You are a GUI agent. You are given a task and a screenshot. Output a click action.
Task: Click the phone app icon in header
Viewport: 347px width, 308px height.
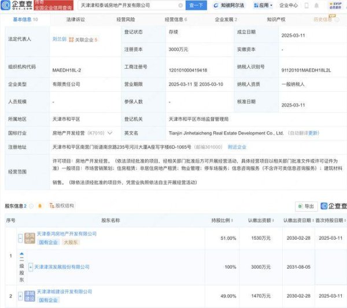(307, 5)
